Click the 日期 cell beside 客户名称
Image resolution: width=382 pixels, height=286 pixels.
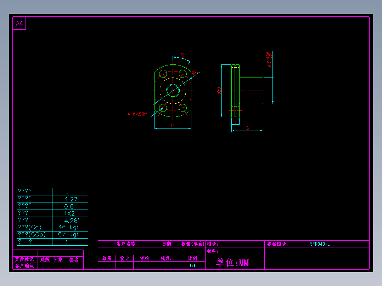click(167, 244)
